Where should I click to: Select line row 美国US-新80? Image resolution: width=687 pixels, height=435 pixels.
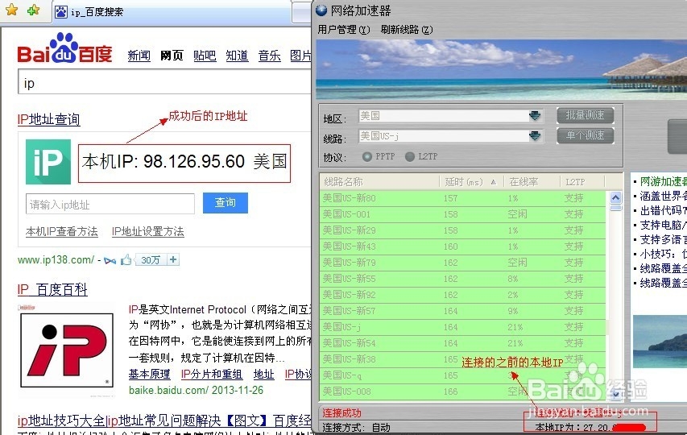point(463,198)
